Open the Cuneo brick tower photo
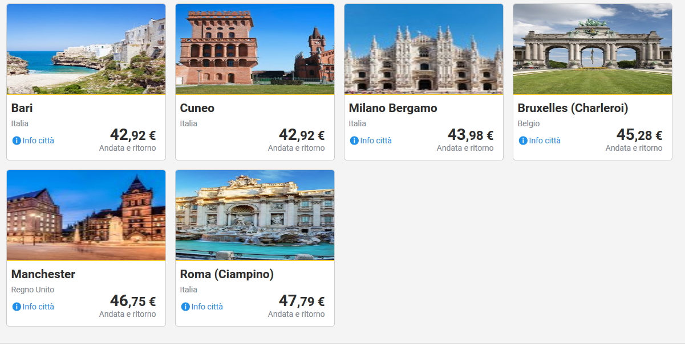685x347 pixels. [255, 49]
